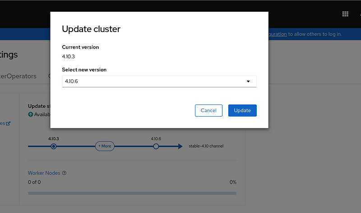Screen dimensions: 361x213
Task: Click the 0% progress value
Action: (x=233, y=182)
